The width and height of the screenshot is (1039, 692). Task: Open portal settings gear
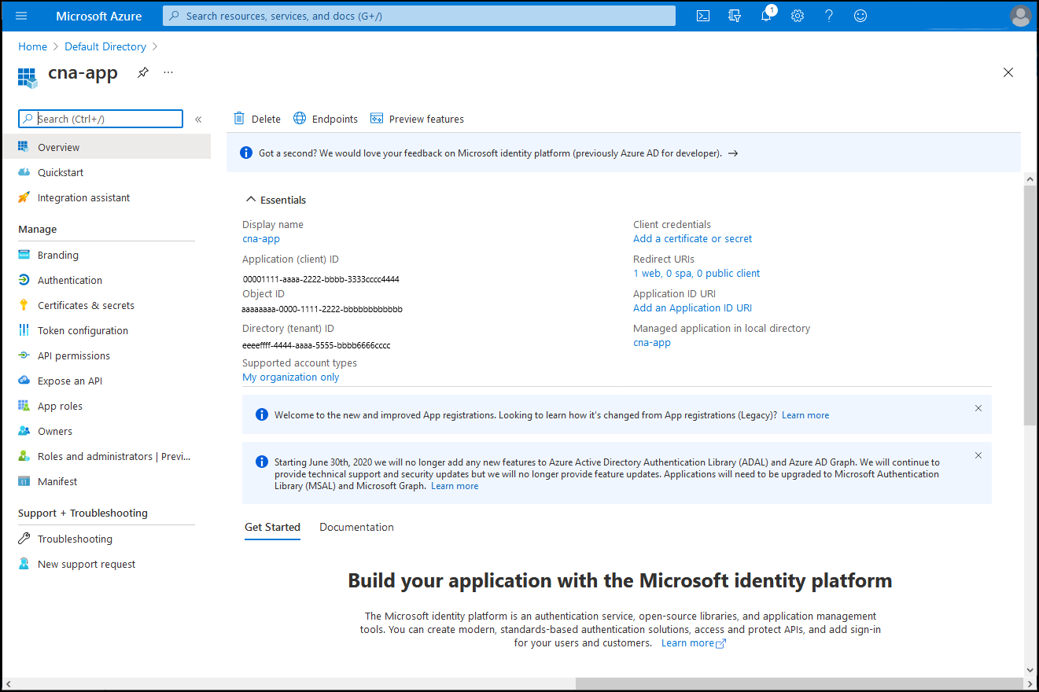click(798, 16)
